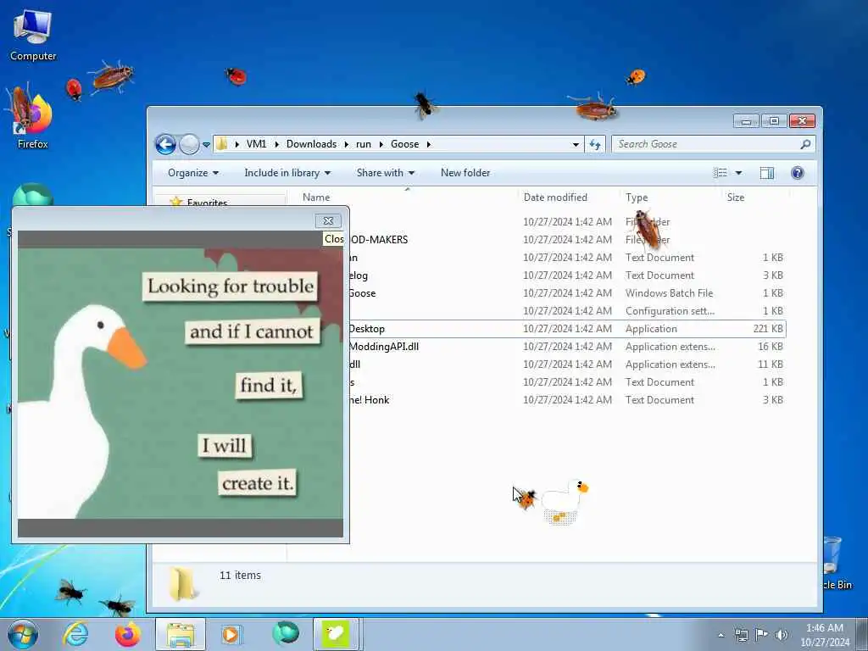Sort by the Size column header
This screenshot has width=868, height=651.
(736, 197)
